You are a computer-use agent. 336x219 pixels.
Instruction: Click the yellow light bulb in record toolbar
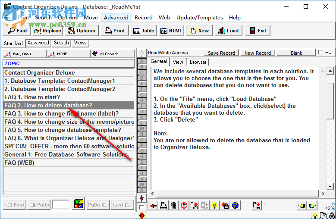coord(214,206)
